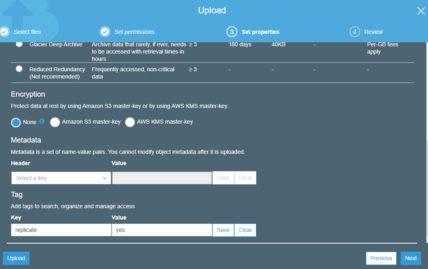Click the Encryption heading
The height and width of the screenshot is (269, 428).
click(28, 94)
